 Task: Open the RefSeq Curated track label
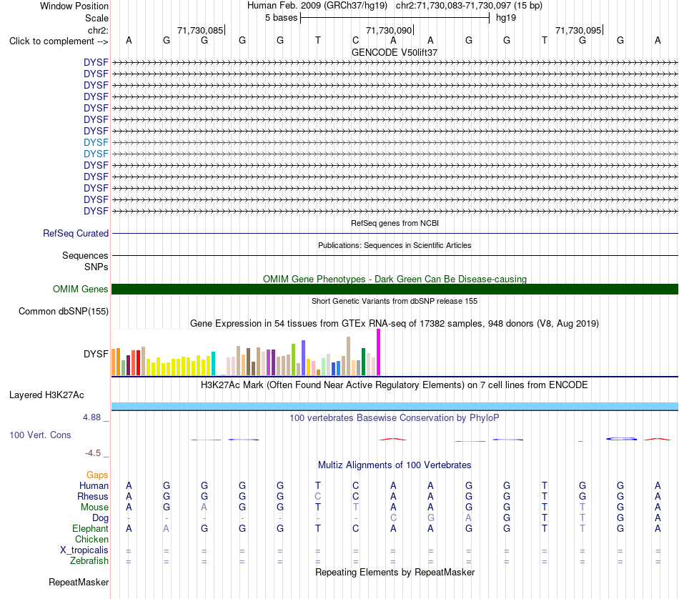pyautogui.click(x=76, y=234)
